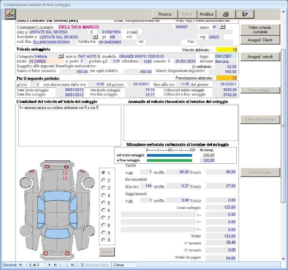Click the Salva button
The height and width of the screenshot is (270, 288).
pyautogui.click(x=187, y=14)
